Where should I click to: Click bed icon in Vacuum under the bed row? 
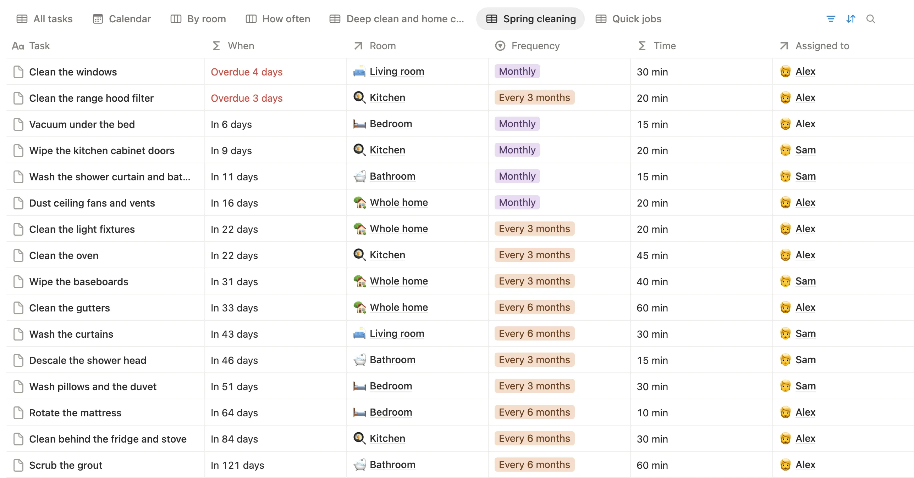click(x=359, y=124)
